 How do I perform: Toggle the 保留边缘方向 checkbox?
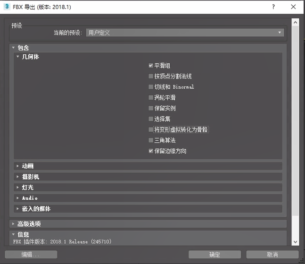tap(151, 151)
